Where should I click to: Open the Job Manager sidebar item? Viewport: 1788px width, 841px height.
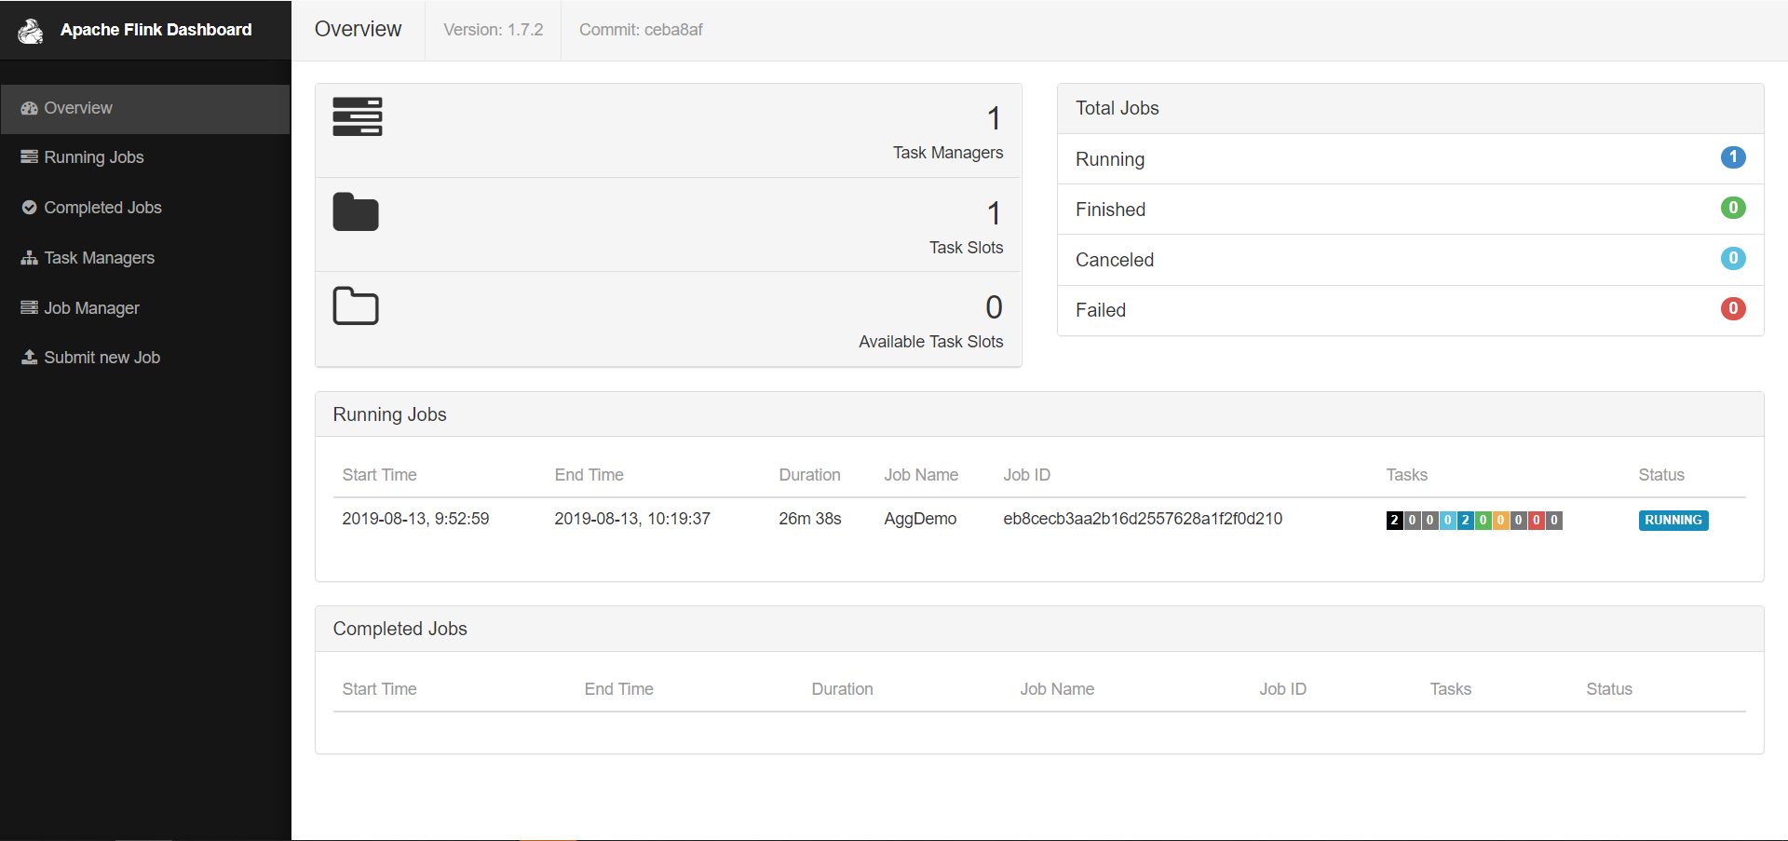point(145,308)
